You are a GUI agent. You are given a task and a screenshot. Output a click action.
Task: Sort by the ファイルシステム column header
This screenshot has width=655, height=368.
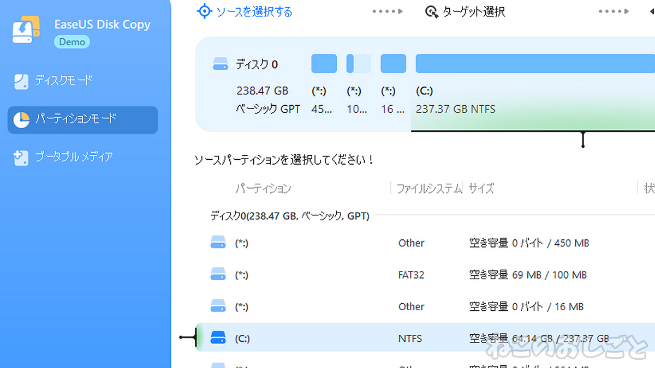(429, 189)
